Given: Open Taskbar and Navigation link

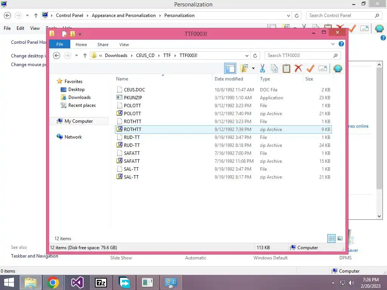Looking at the screenshot, I should tap(34, 256).
